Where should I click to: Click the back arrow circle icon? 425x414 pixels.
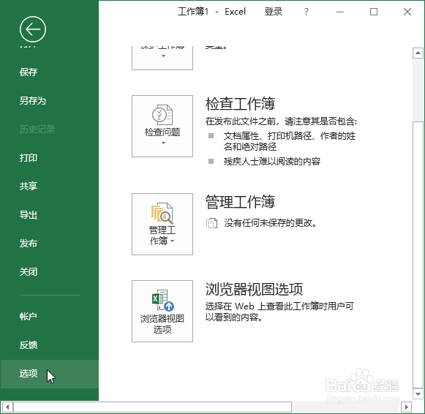point(33,29)
